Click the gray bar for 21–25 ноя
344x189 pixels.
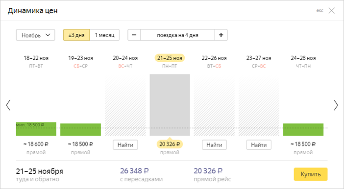170,105
